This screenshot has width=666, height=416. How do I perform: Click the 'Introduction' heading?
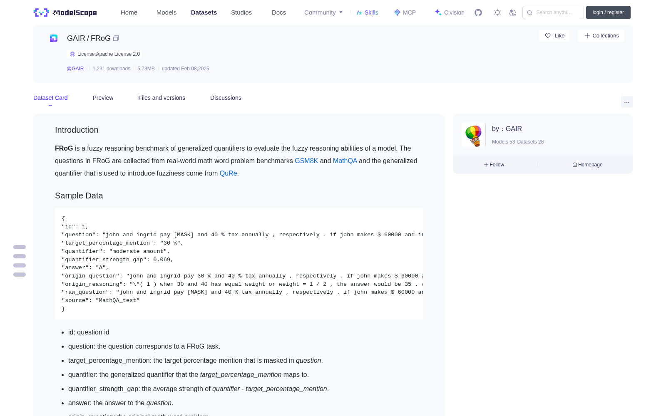[x=77, y=130]
